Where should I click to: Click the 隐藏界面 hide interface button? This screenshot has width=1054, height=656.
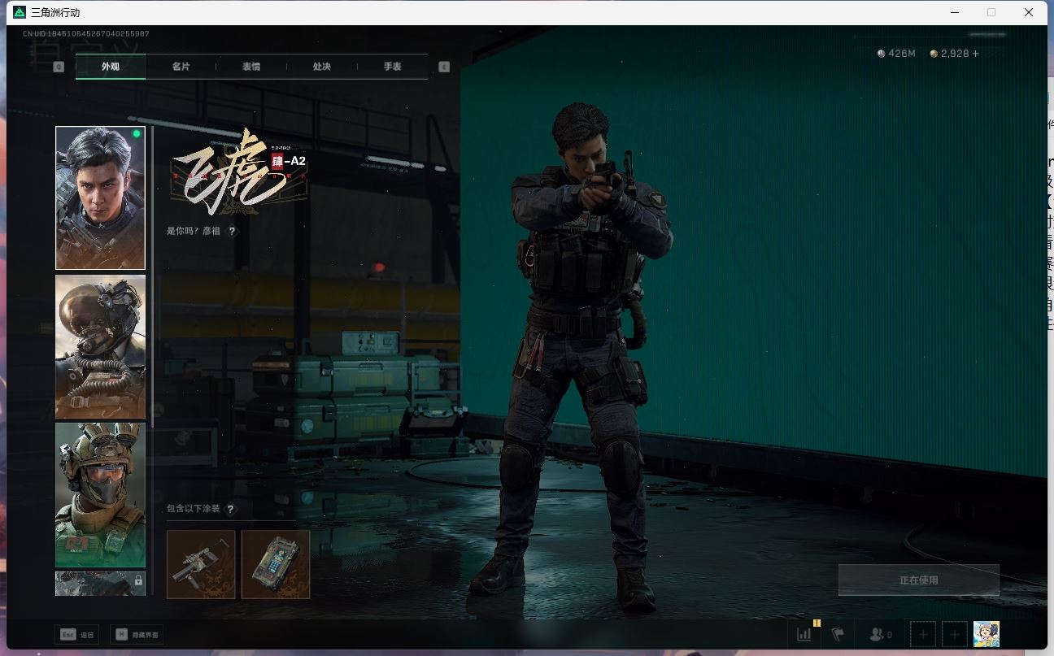(x=137, y=634)
